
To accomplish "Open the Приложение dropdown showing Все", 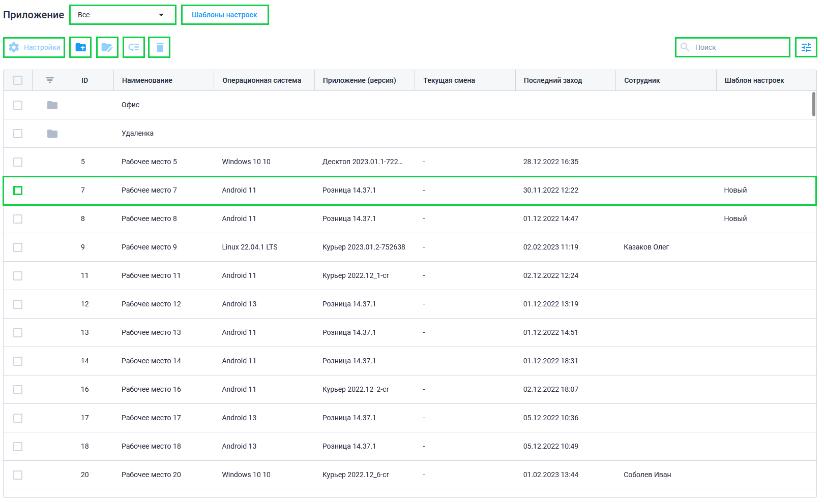I will coord(123,15).
